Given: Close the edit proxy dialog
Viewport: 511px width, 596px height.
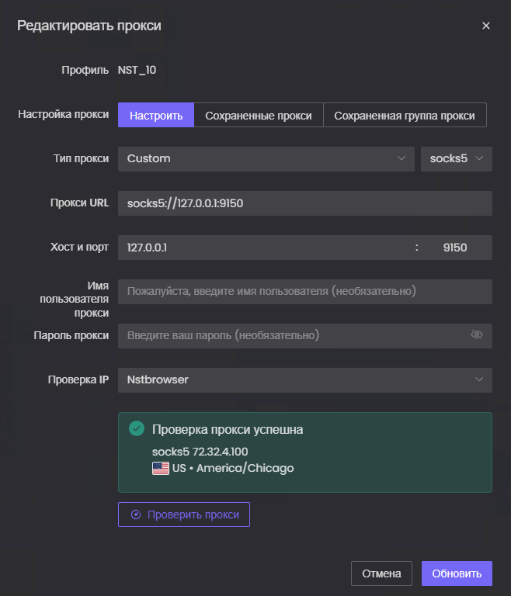Looking at the screenshot, I should 486,26.
